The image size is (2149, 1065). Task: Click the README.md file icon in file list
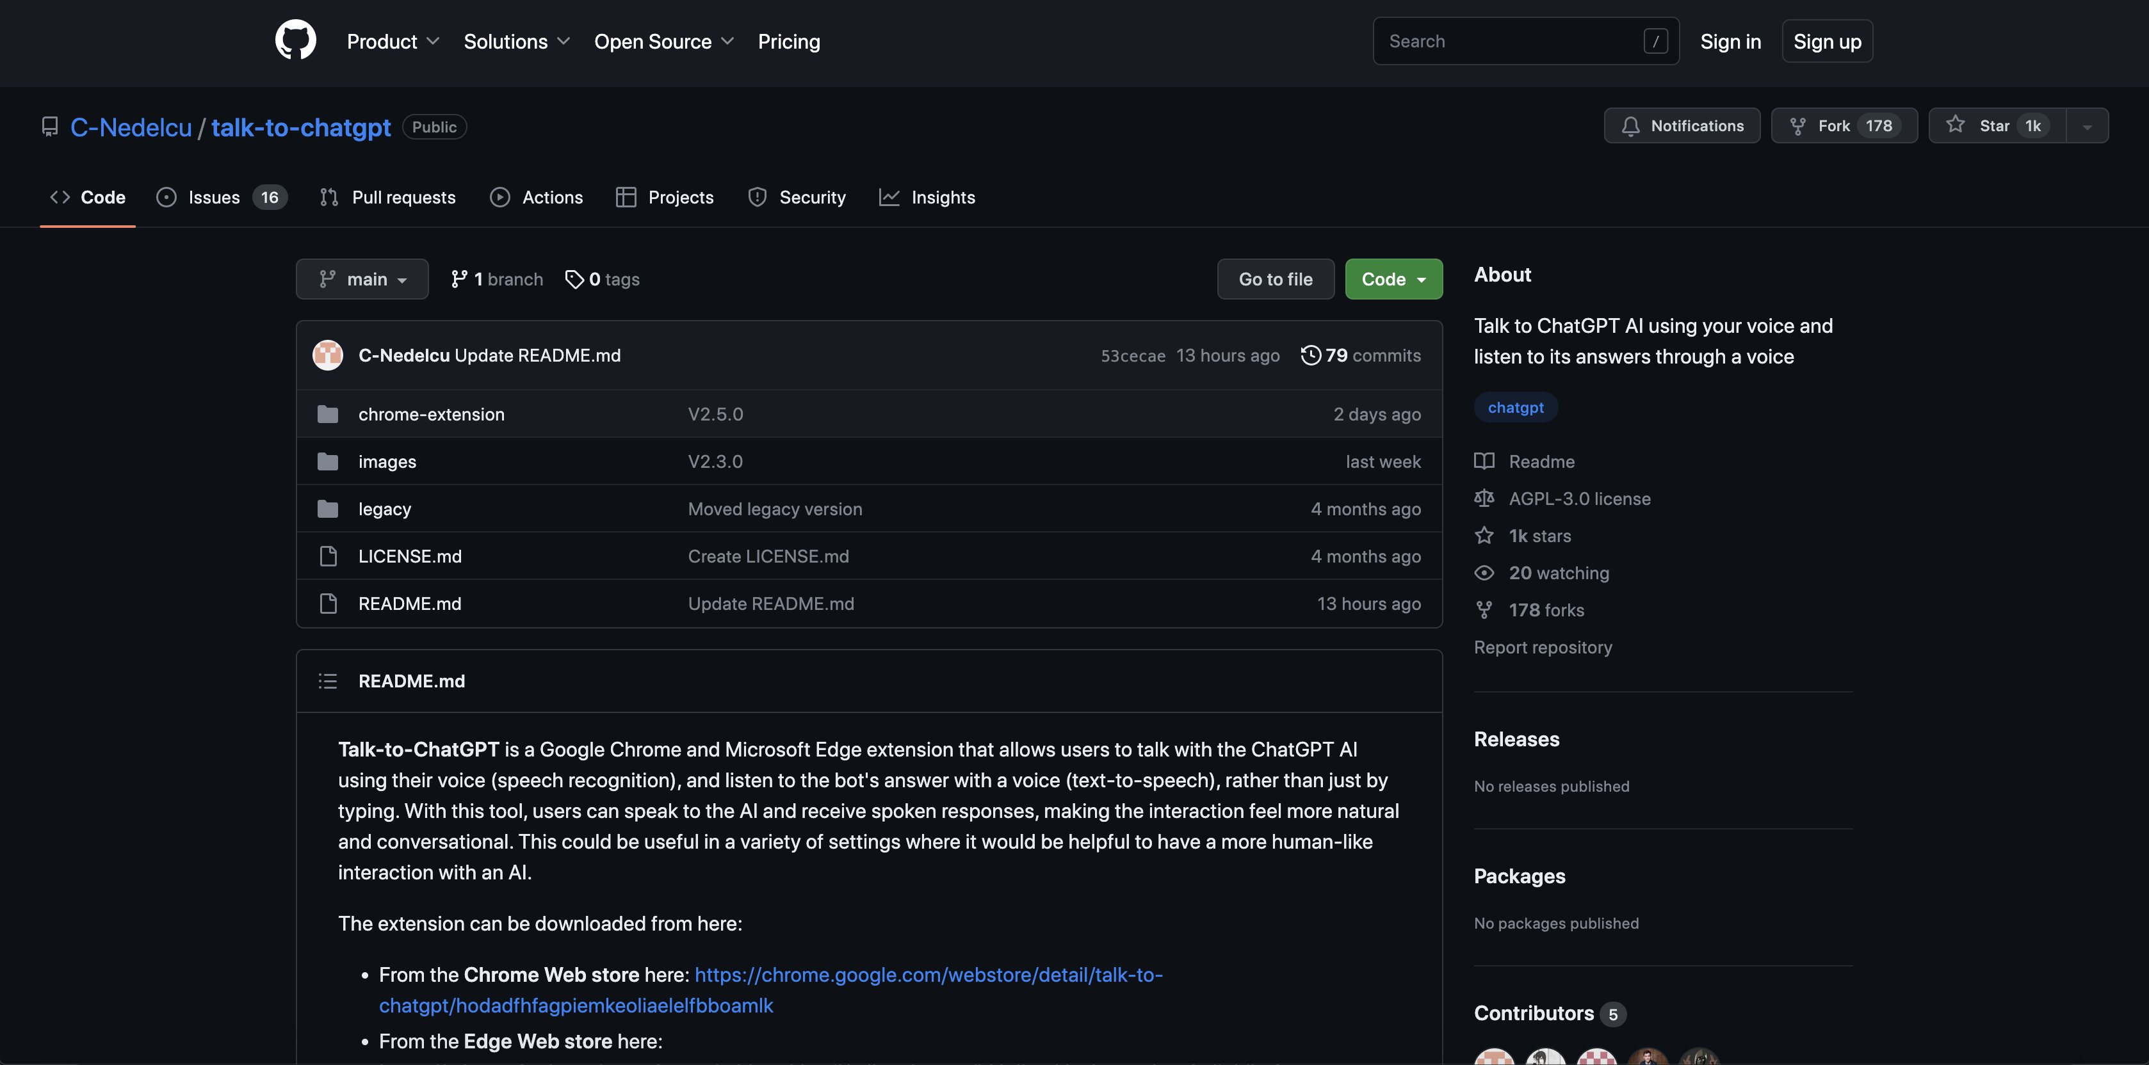328,604
